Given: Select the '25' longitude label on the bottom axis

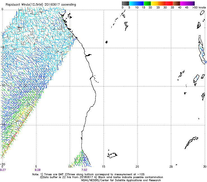Looking at the screenshot, I should (x=171, y=167).
